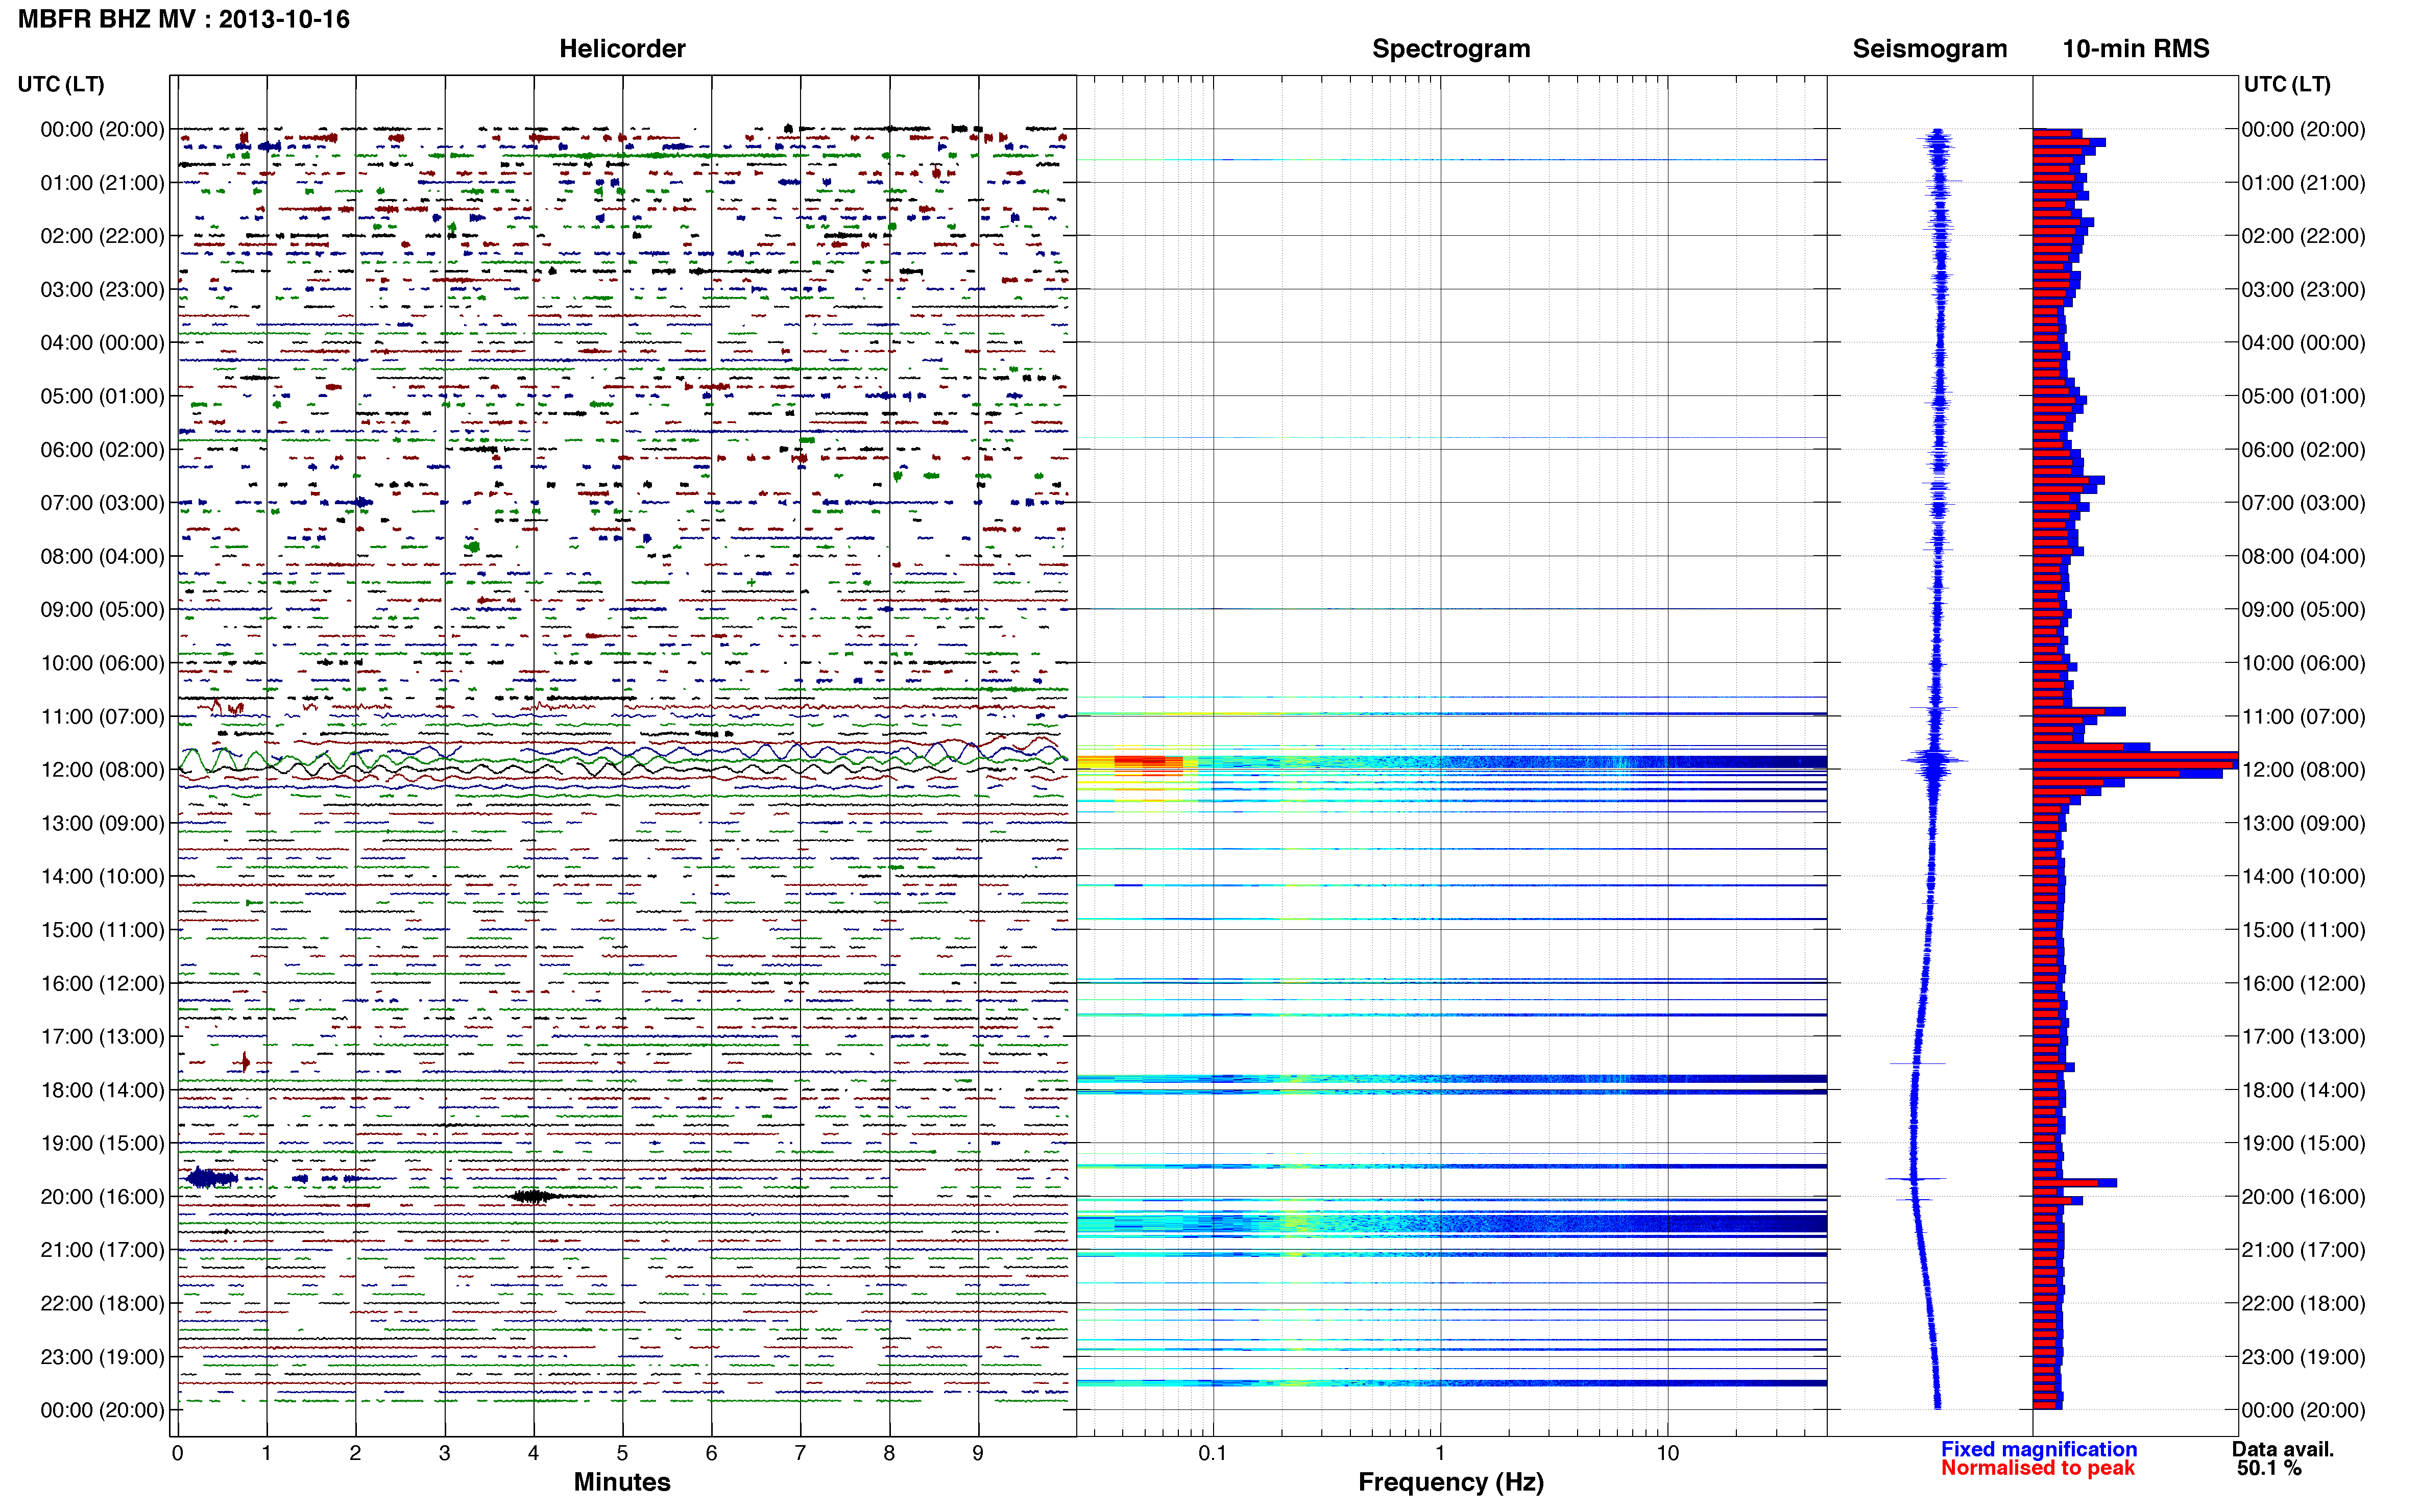
Task: Click left time label 10:00 (06:00)
Action: (x=102, y=663)
